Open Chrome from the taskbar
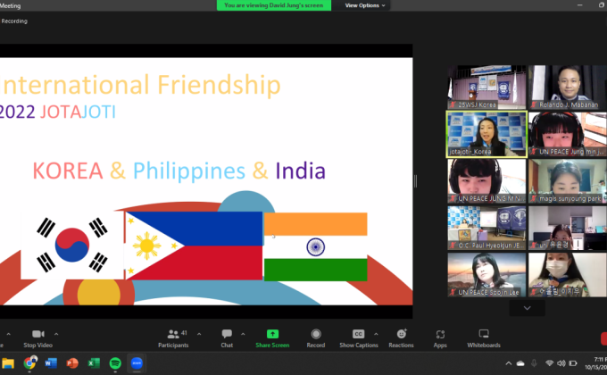This screenshot has width=607, height=375. 29,363
